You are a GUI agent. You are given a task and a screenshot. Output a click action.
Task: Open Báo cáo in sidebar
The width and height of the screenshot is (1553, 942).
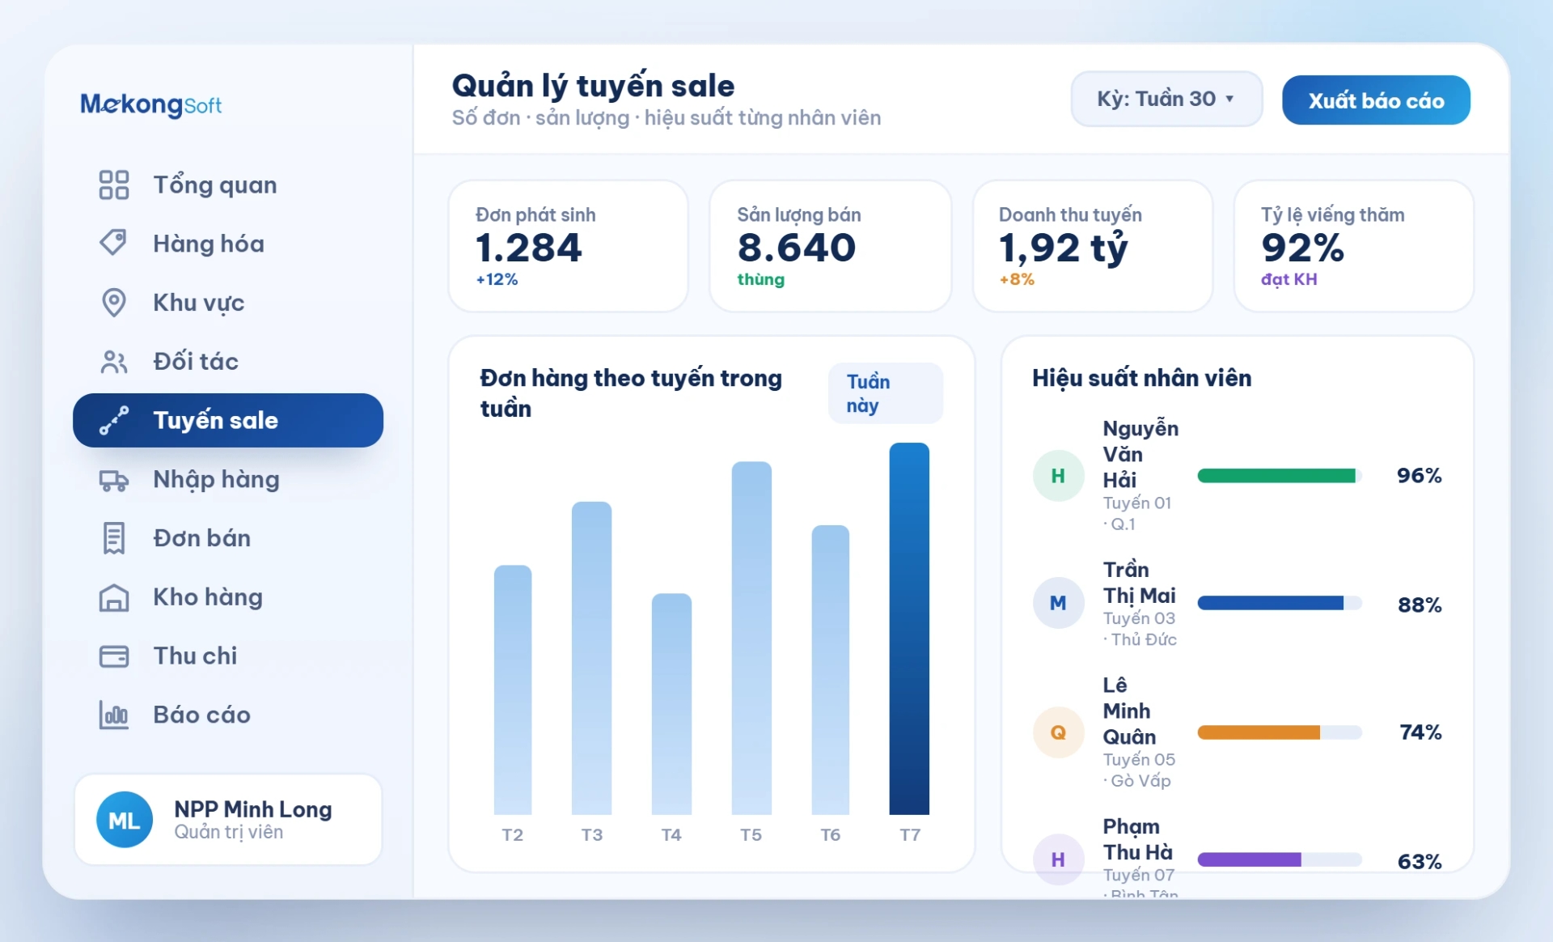coord(228,715)
